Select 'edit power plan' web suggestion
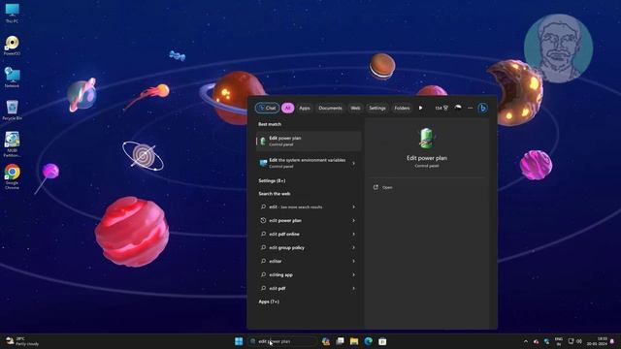The height and width of the screenshot is (349, 621). 303,220
